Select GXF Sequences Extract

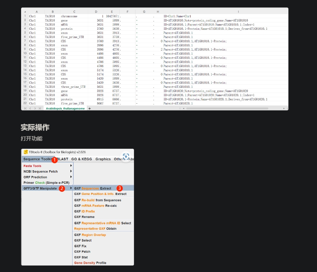click(x=93, y=189)
